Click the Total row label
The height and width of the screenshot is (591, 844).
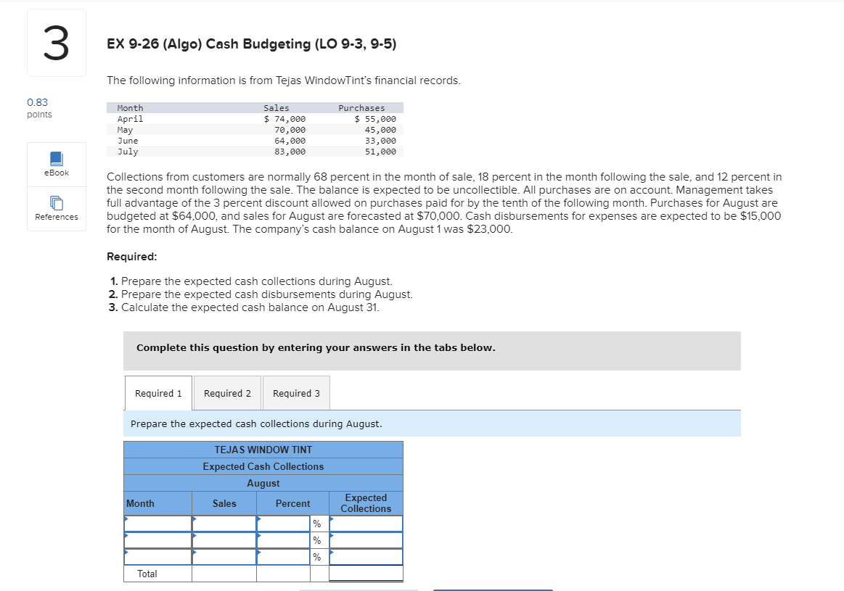(x=147, y=574)
